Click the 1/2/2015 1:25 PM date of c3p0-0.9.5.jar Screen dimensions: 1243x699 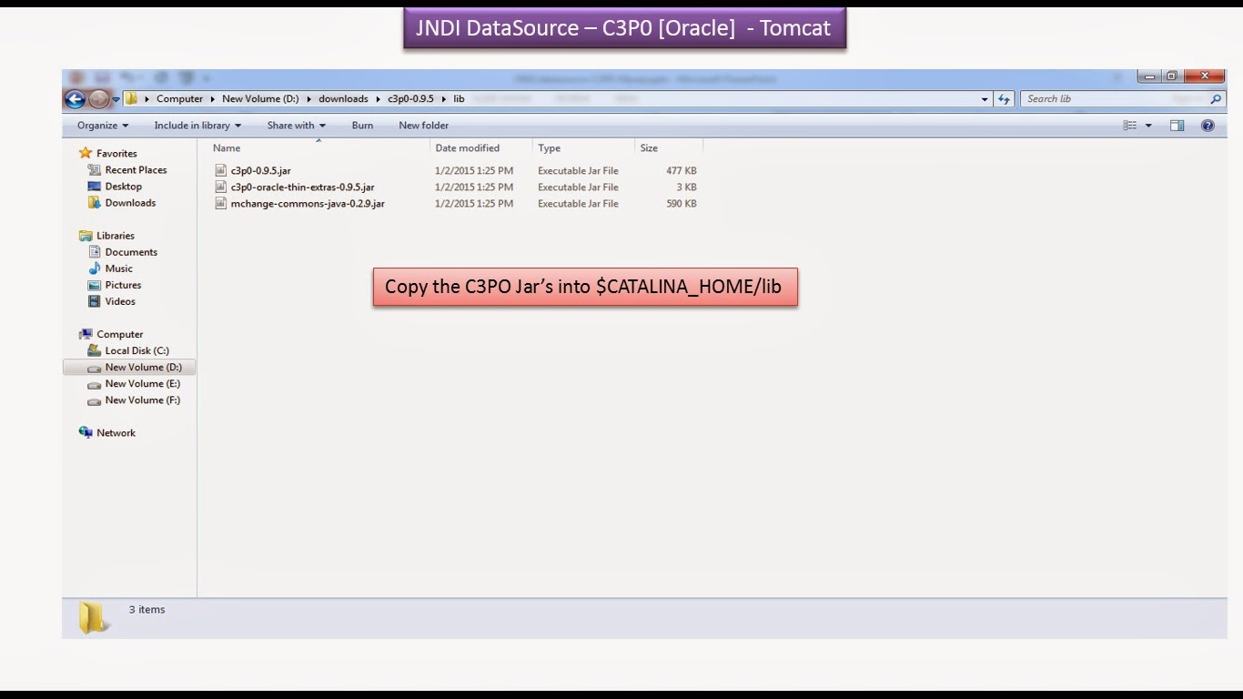pos(474,170)
